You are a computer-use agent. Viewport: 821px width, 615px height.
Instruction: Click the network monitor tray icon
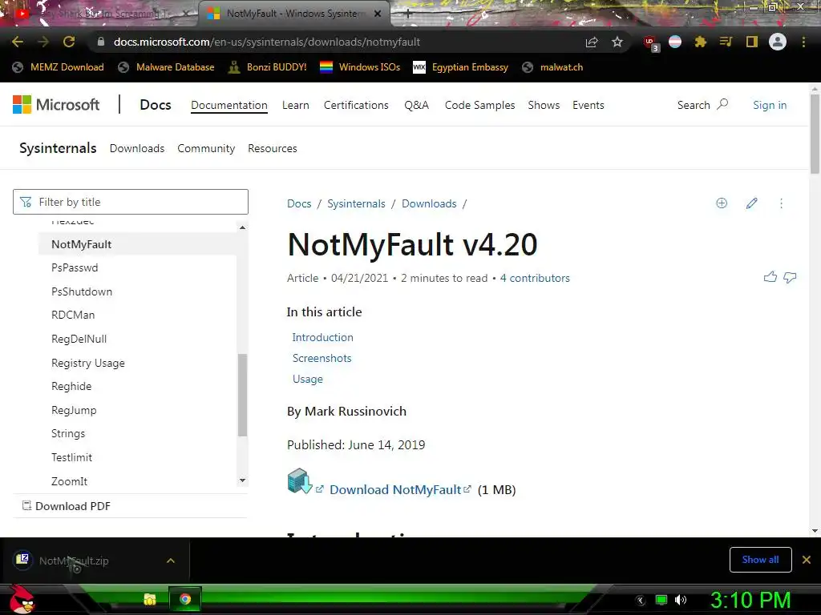(661, 600)
